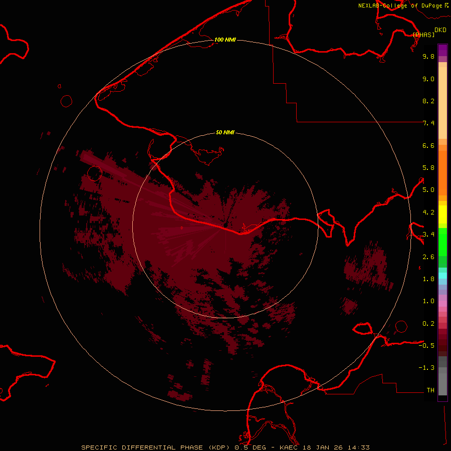
Task: Click the -0.5 value on the color scale
Action: click(426, 345)
